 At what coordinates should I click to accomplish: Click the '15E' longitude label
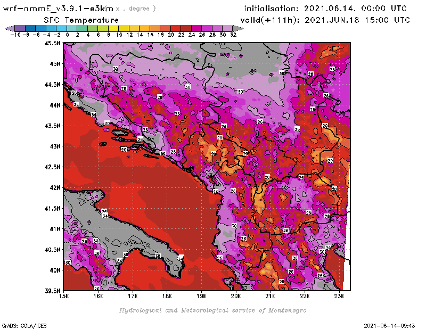point(64,297)
